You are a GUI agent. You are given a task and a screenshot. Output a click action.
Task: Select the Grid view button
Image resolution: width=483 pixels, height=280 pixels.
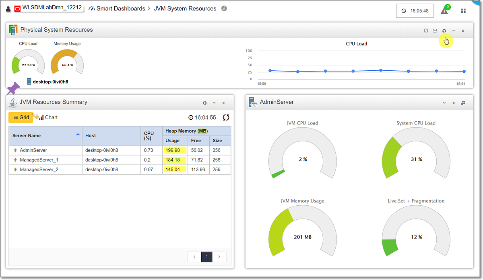[21, 117]
